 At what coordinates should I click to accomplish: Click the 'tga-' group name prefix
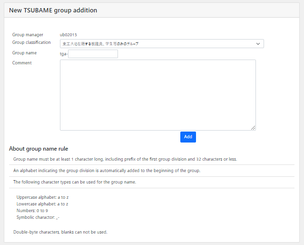tap(64, 54)
